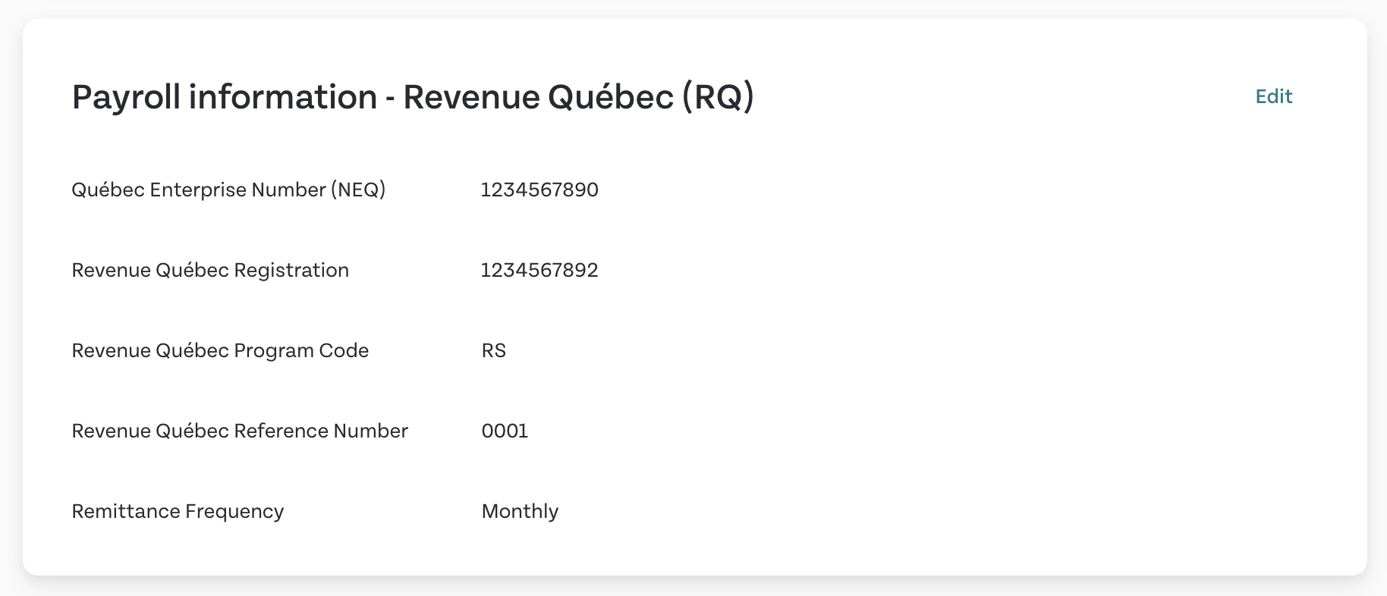Click the (RQ) abbreviation in the heading
1387x596 pixels.
718,97
